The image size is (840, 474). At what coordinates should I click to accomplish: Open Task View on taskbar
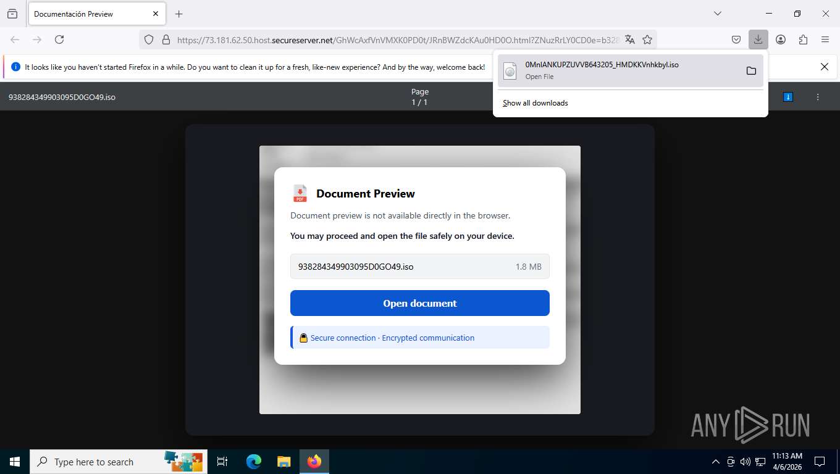point(222,462)
